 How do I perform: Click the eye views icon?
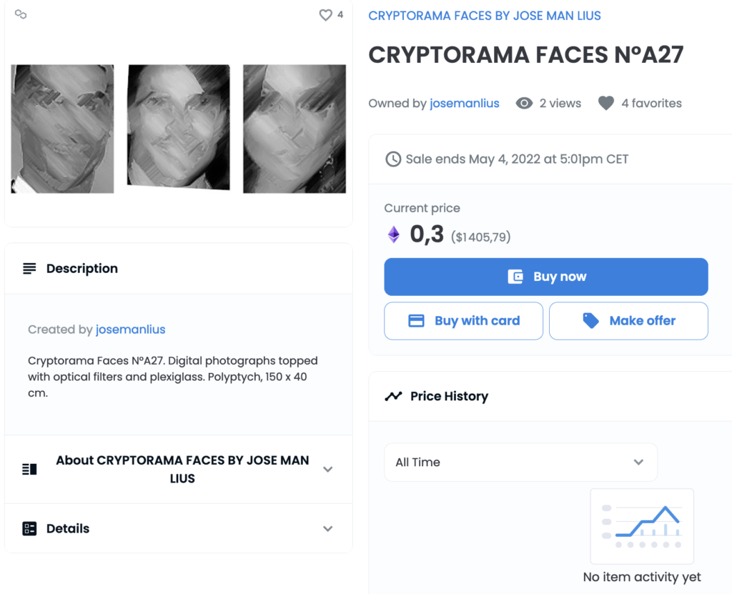[524, 103]
